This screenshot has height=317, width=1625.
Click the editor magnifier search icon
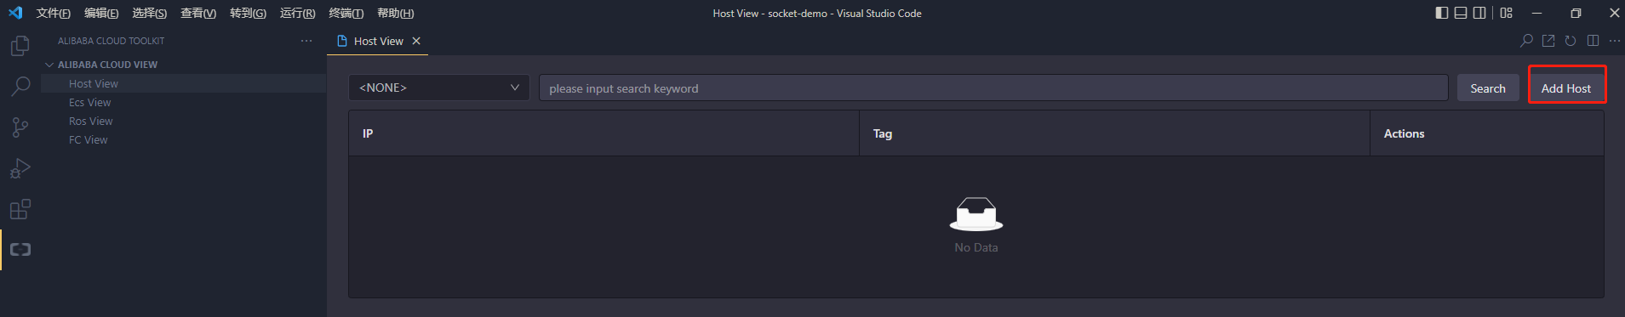[x=1526, y=41]
